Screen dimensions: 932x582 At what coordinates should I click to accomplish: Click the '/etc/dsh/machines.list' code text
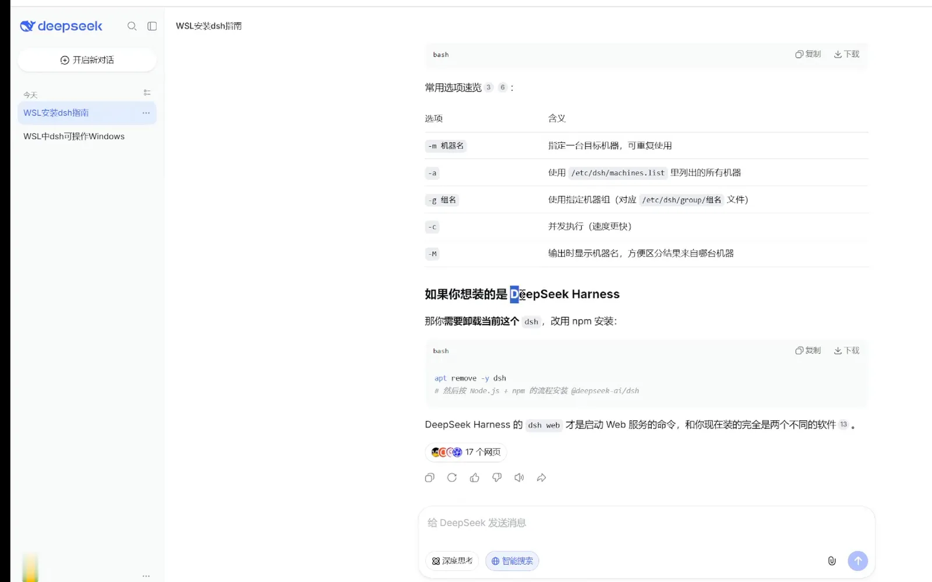point(617,173)
